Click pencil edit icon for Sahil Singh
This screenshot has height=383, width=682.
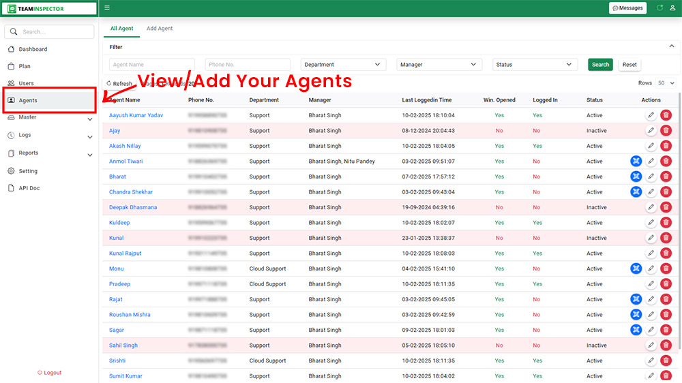[651, 346]
